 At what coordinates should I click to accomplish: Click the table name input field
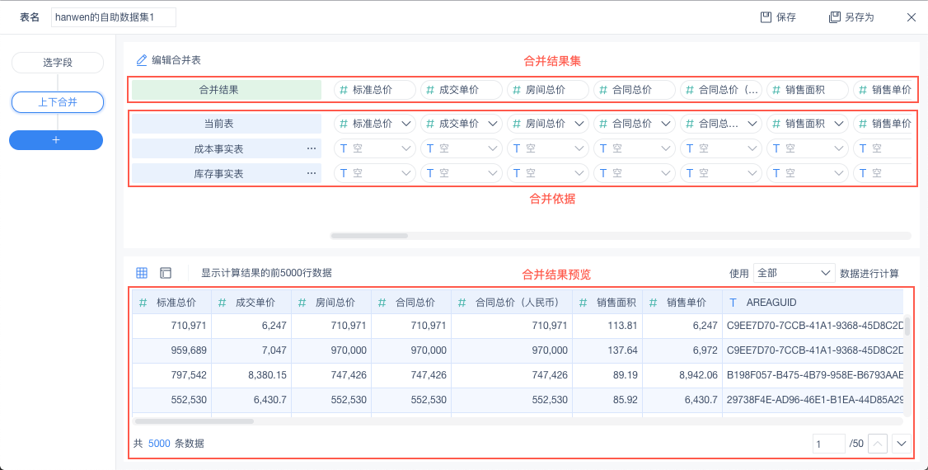coord(113,17)
